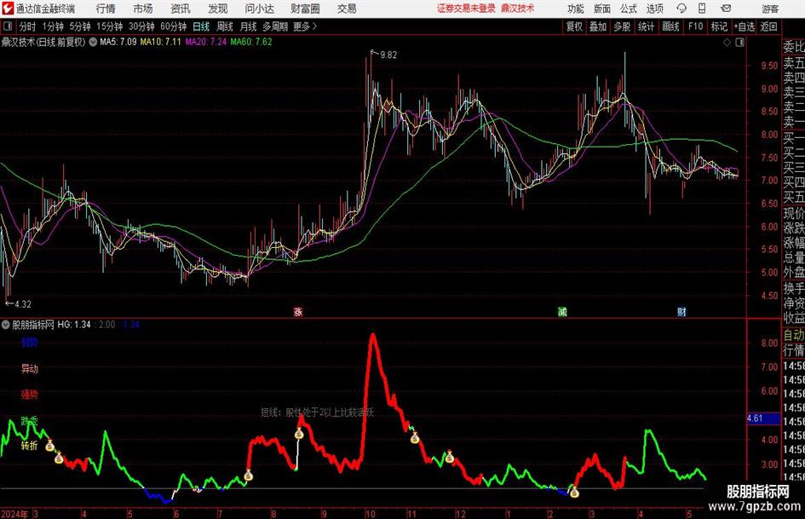Open the 功能 menu
The height and width of the screenshot is (519, 805).
pos(576,9)
